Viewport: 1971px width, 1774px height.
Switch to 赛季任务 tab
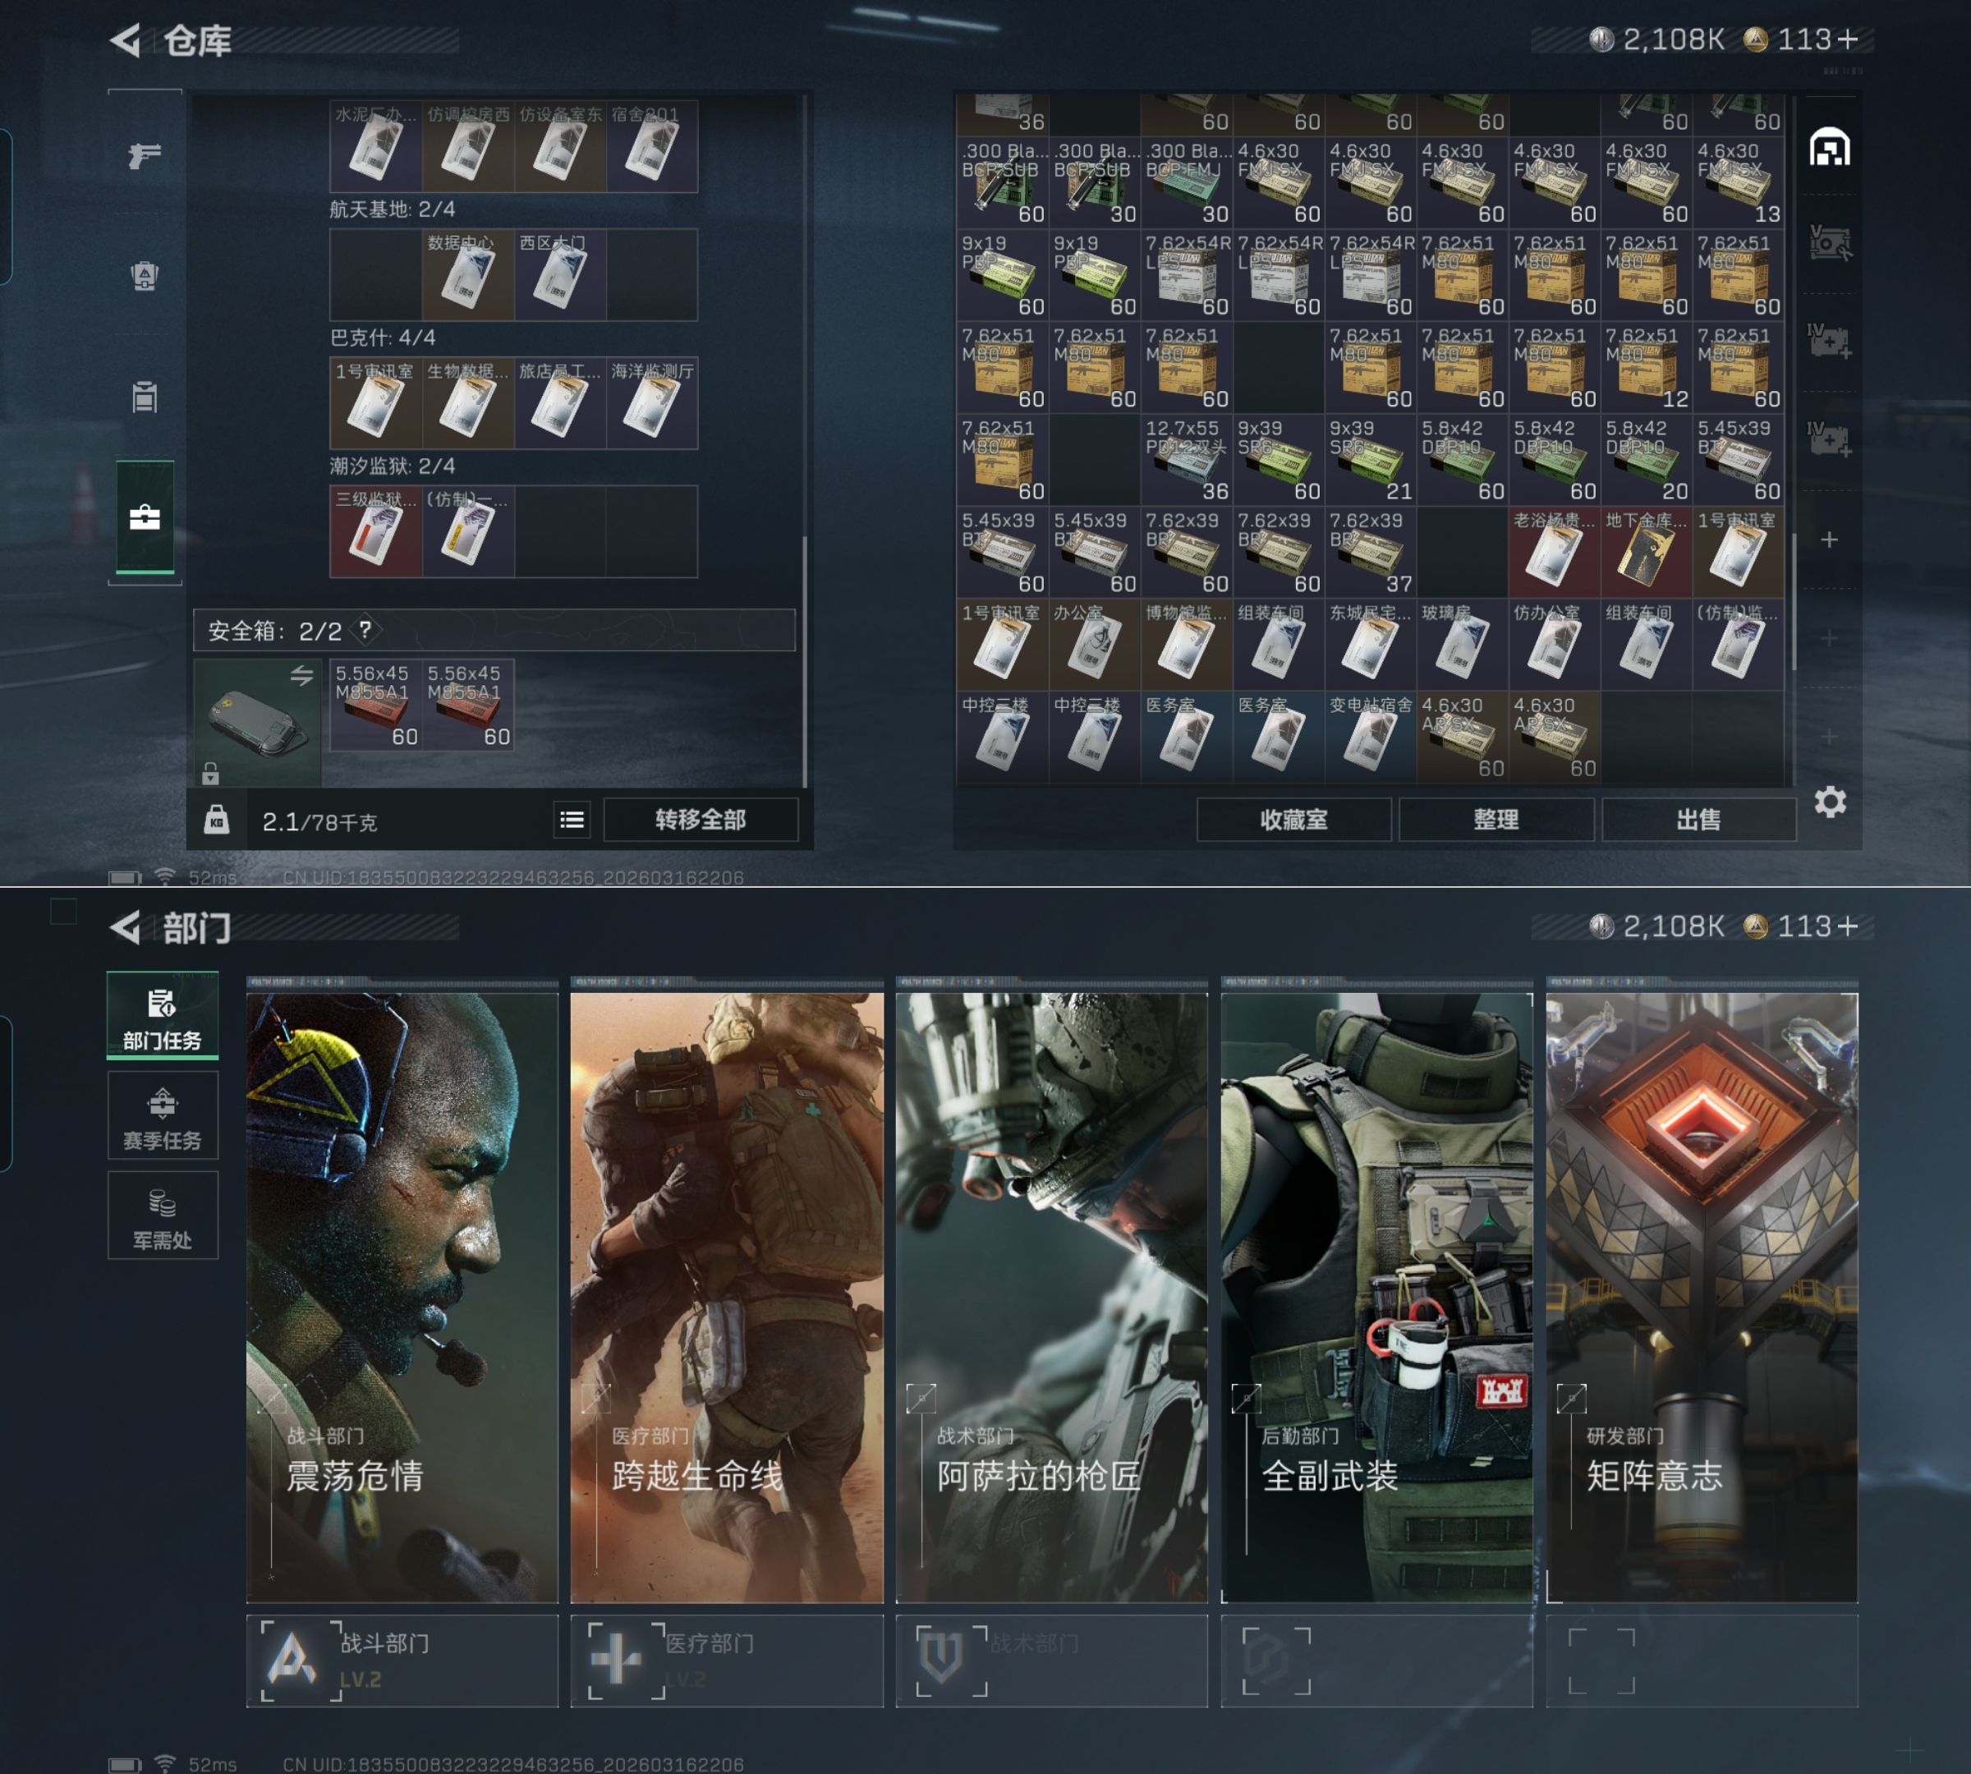tap(162, 1117)
